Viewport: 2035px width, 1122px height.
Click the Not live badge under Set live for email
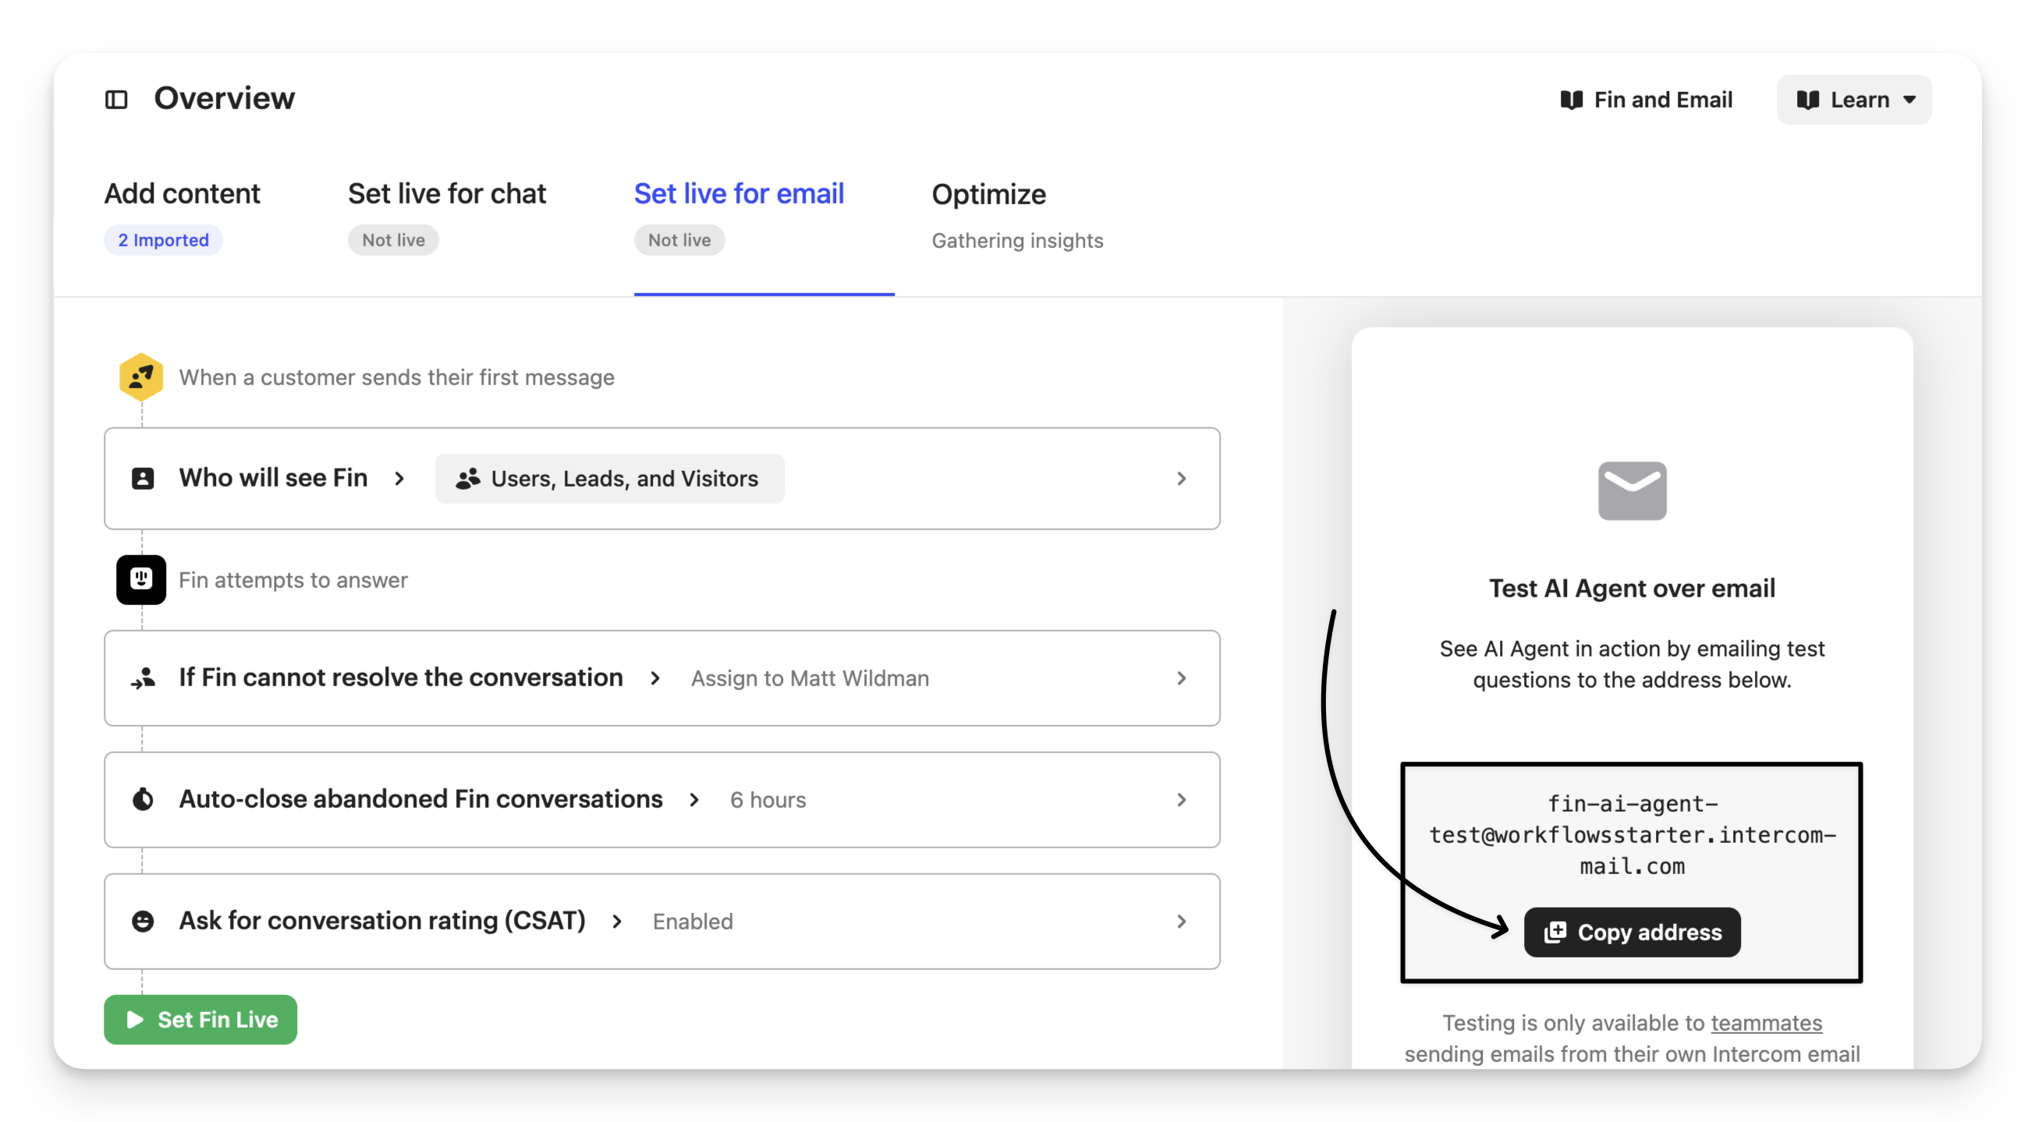point(679,240)
